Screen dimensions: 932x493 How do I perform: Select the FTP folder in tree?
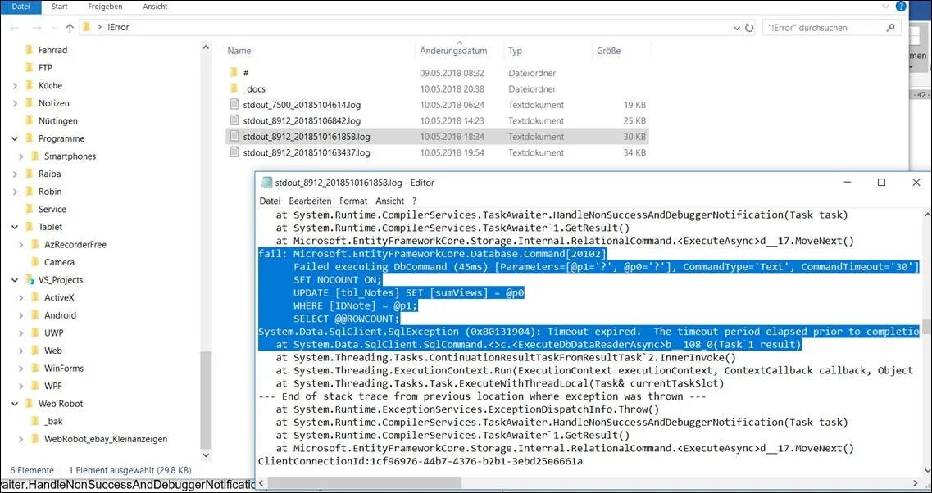(45, 68)
